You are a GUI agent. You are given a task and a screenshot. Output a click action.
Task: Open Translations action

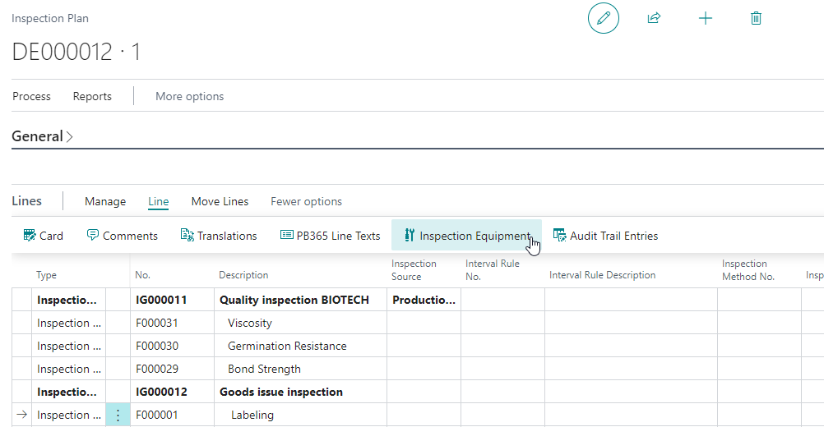(x=219, y=236)
